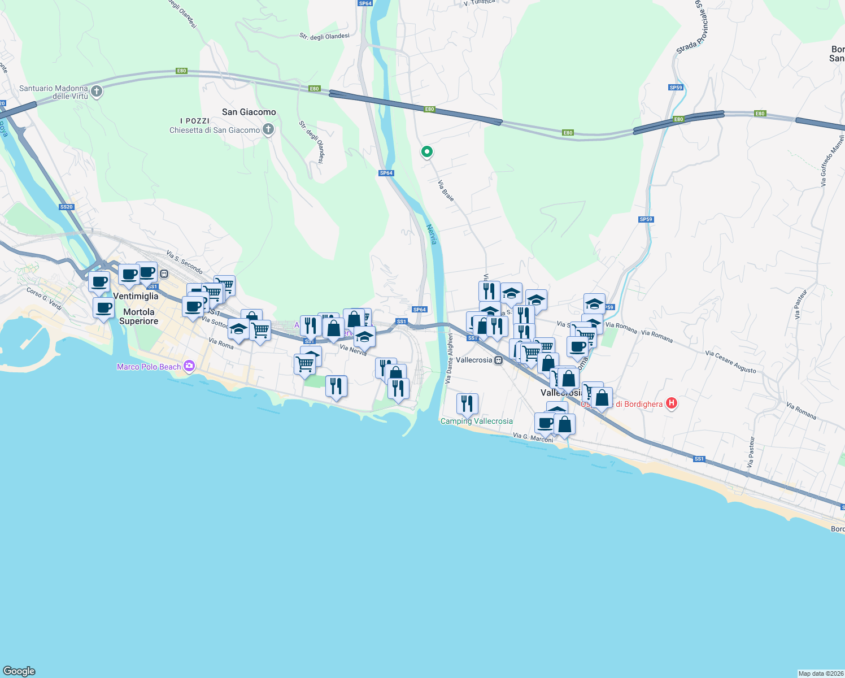Viewport: 845px width, 678px height.
Task: Click the red hospital H icon near Ospedale di Bordighera
Action: (671, 403)
